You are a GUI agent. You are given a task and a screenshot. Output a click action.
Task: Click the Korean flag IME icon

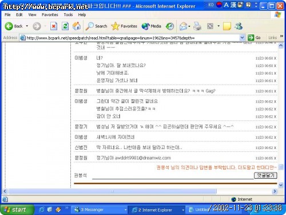219,5
